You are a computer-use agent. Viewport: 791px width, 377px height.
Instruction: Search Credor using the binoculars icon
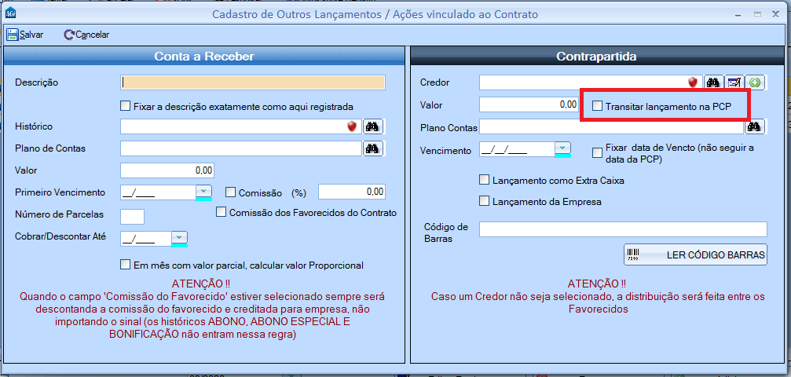(713, 82)
